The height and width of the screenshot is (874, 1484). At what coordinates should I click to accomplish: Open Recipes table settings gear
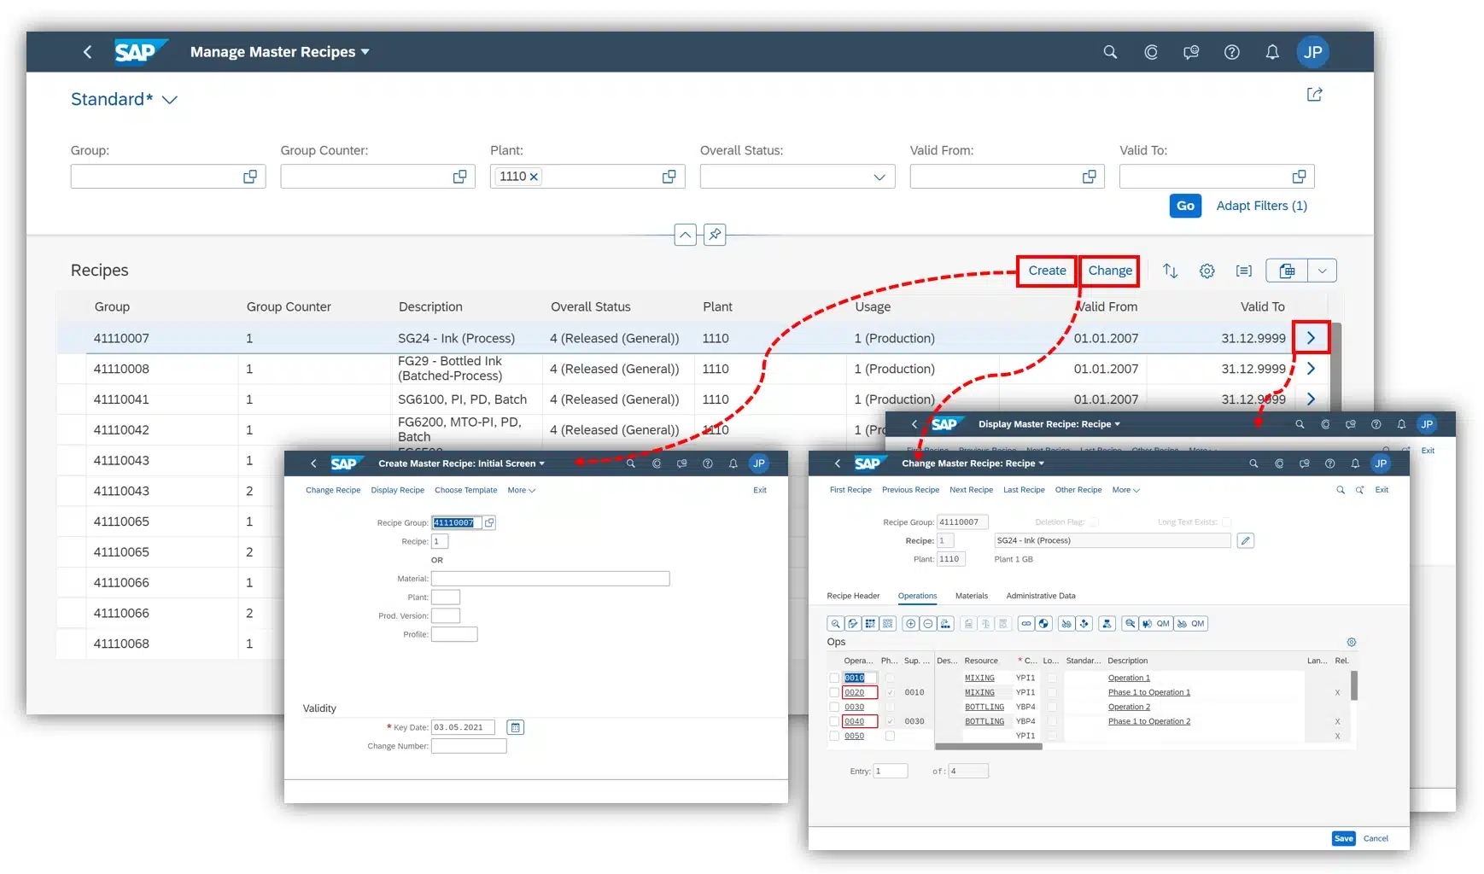point(1206,271)
